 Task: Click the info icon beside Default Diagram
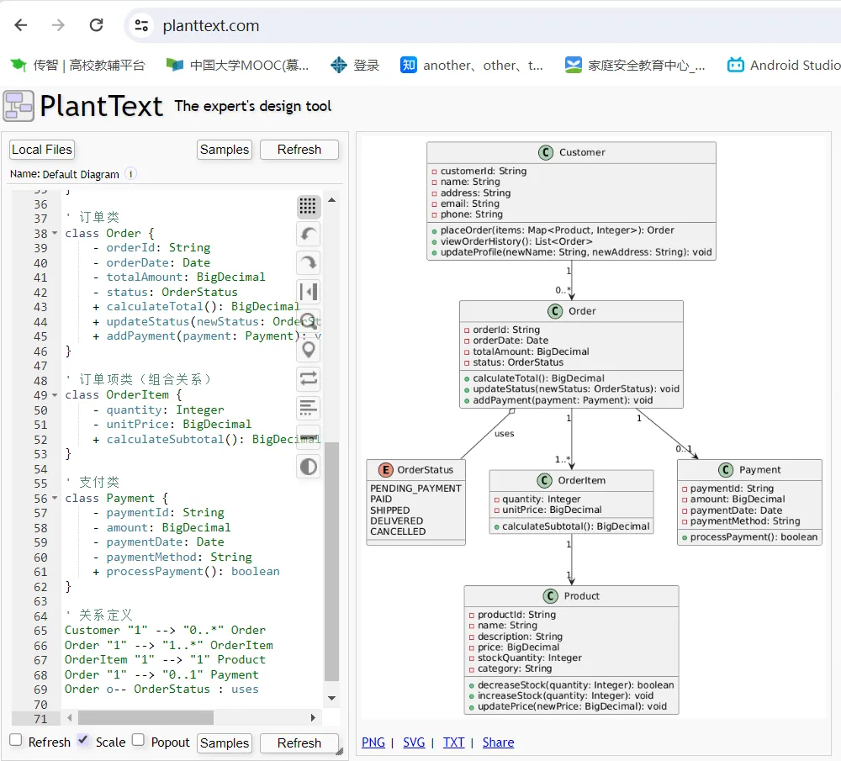[131, 174]
